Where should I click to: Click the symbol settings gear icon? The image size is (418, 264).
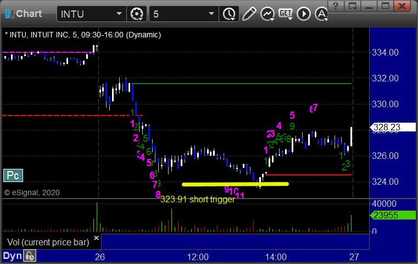137,14
